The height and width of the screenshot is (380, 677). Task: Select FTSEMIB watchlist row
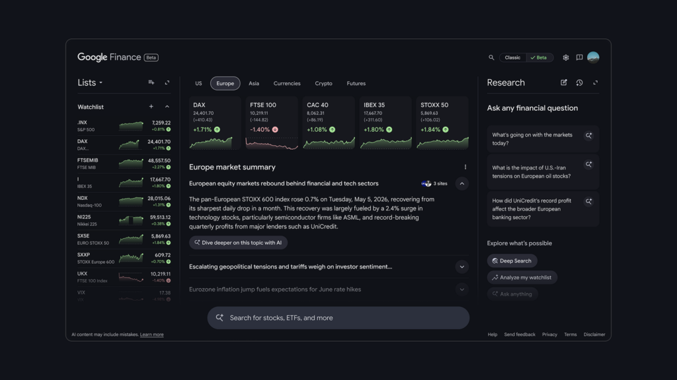(x=124, y=164)
